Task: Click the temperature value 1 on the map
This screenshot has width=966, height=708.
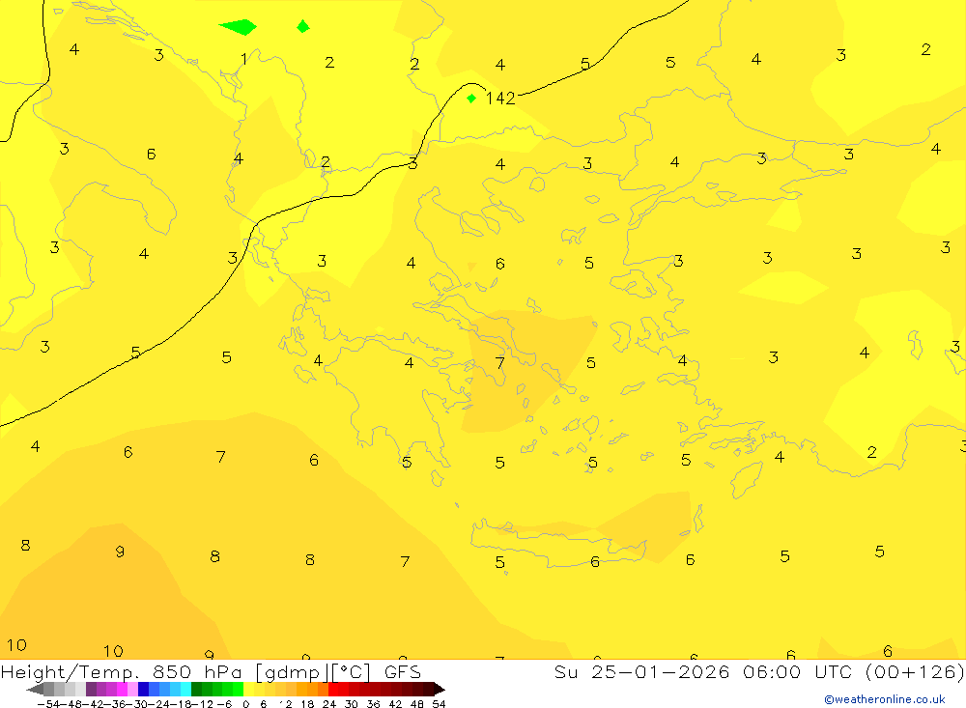Action: [x=244, y=59]
